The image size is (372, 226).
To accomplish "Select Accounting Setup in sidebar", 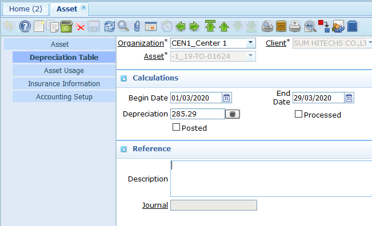I will 64,97.
